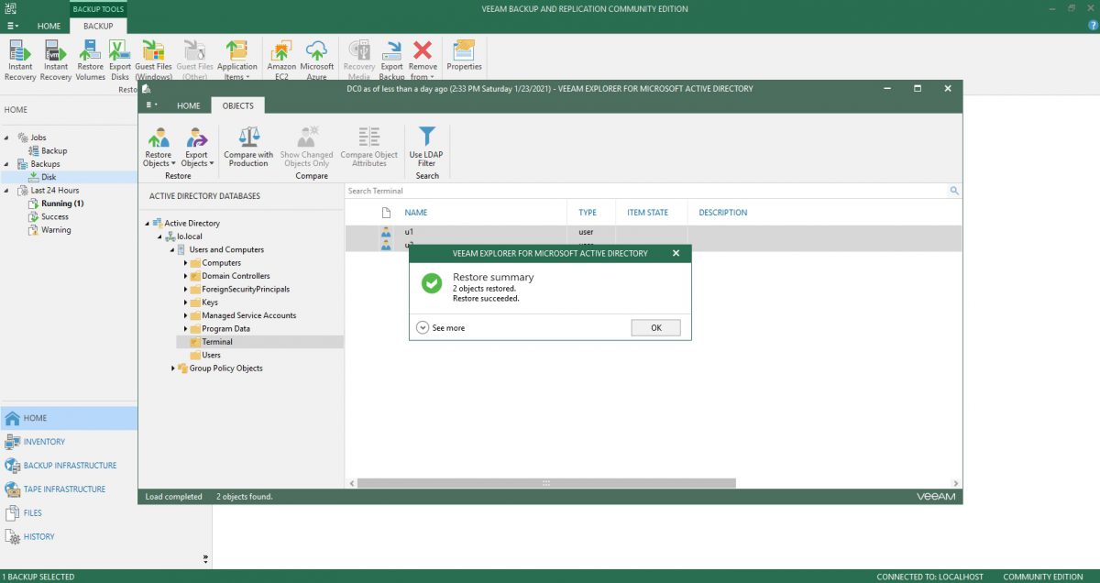Image resolution: width=1100 pixels, height=583 pixels.
Task: Enable Show Changed Objects Only
Action: tap(306, 147)
